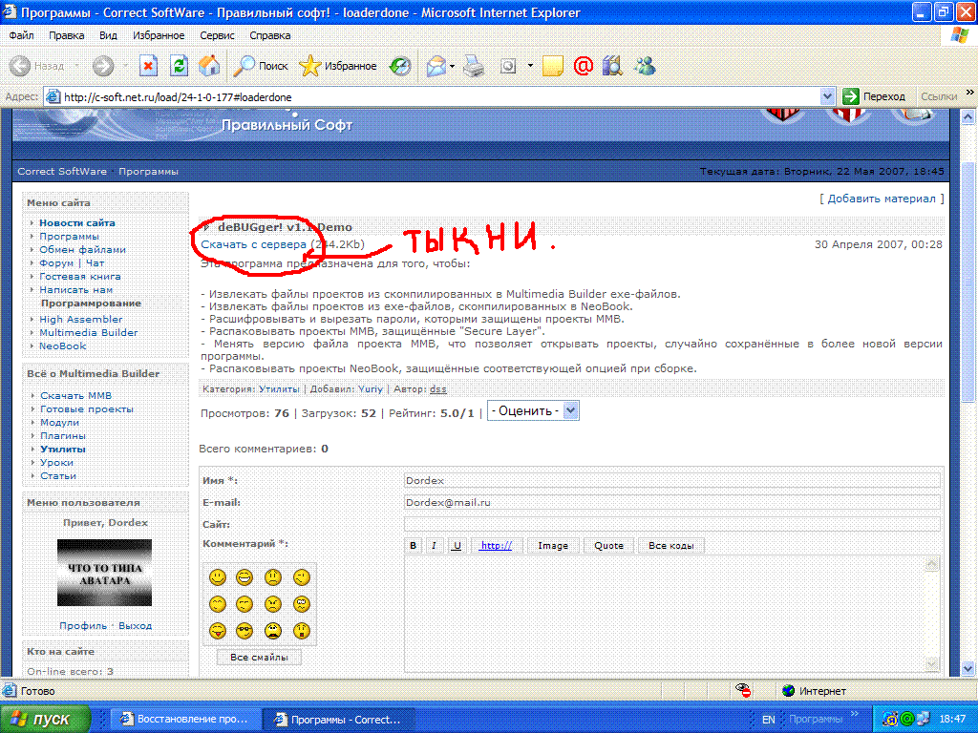This screenshot has width=978, height=733.
Task: Click the Все смайлы button
Action: [259, 657]
